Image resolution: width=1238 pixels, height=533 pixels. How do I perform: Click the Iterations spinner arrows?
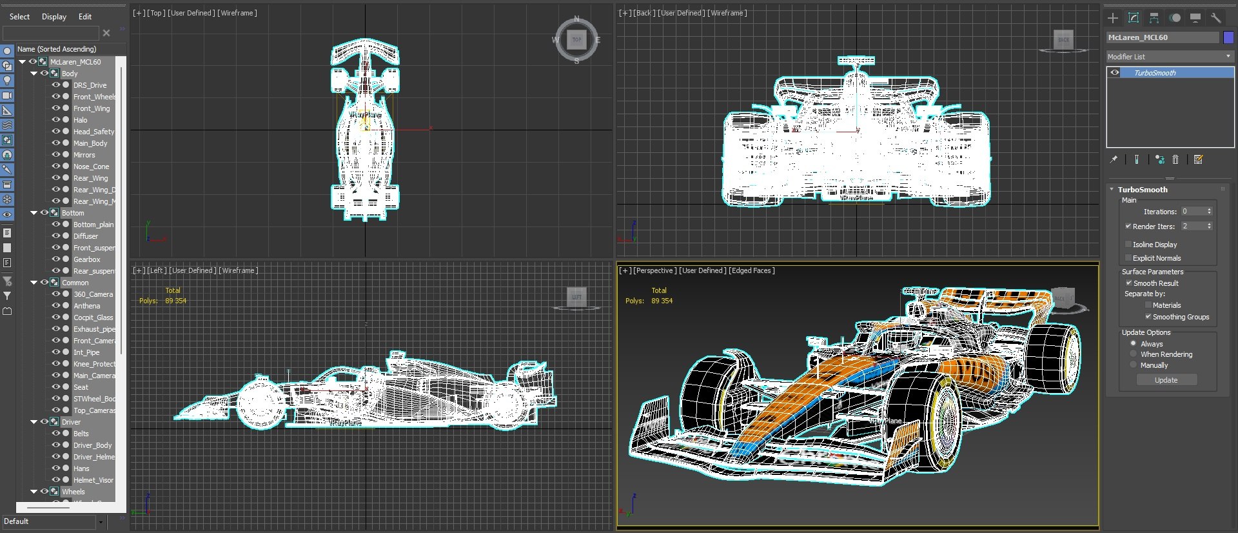pos(1210,211)
